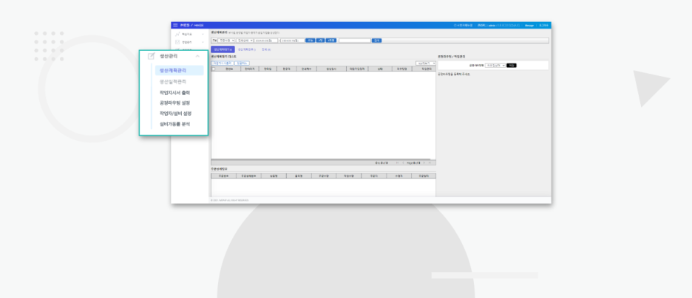Viewport: 692px width, 298px height.
Task: Go to previous page of plan list
Action: (x=403, y=163)
